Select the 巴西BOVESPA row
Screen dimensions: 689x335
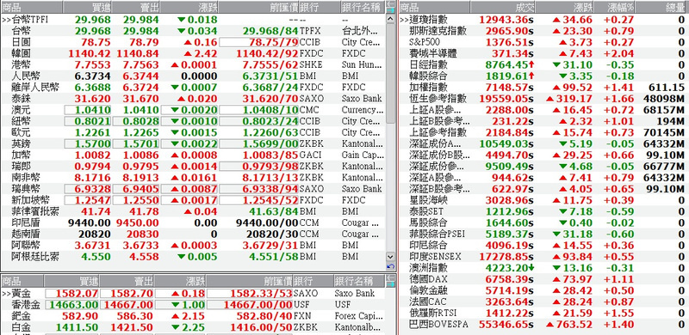click(543, 325)
